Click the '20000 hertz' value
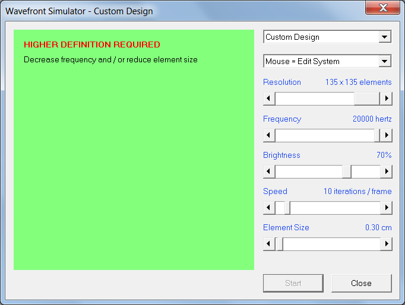This screenshot has height=305, width=405. 372,119
